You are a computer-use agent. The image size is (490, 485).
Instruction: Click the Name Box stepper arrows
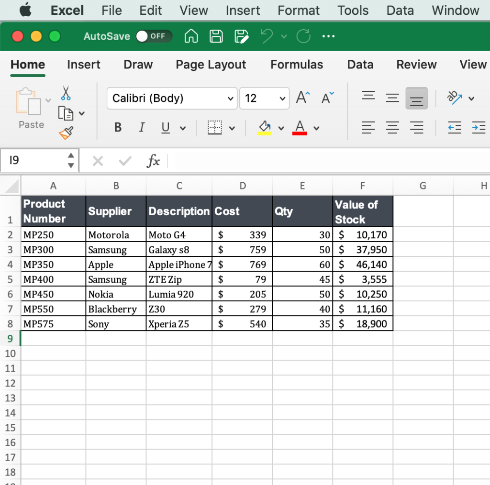pos(71,160)
